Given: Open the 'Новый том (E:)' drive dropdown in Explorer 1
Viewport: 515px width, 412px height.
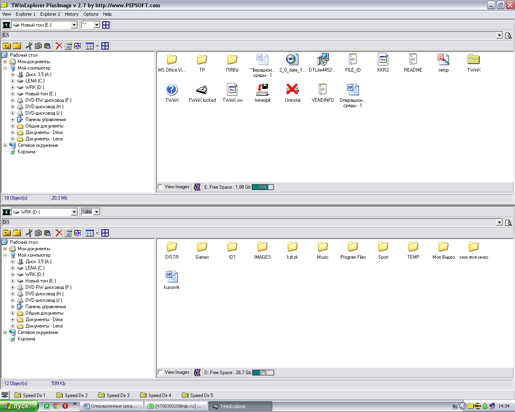Looking at the screenshot, I should click(x=74, y=25).
